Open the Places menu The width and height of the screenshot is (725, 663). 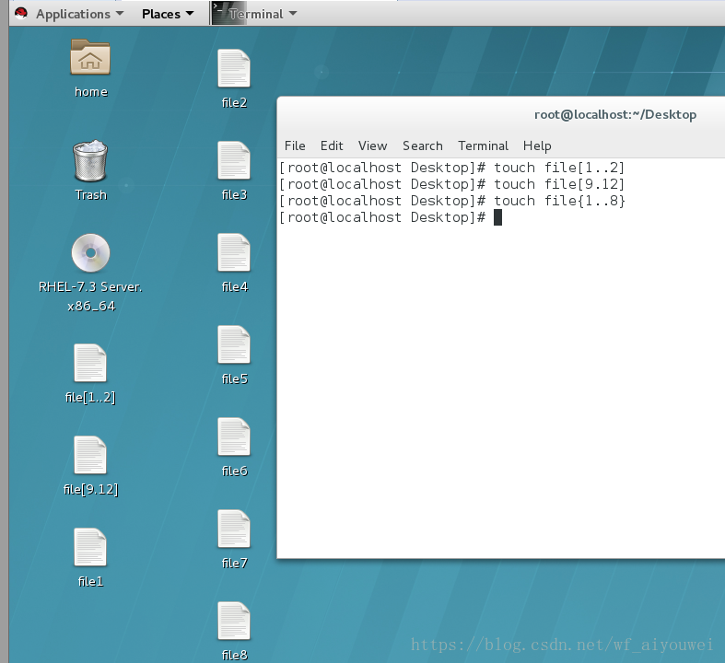coord(168,14)
